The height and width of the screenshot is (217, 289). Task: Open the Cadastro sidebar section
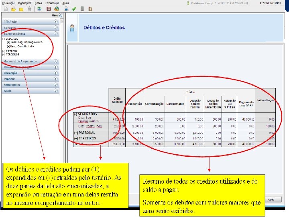tap(31, 28)
